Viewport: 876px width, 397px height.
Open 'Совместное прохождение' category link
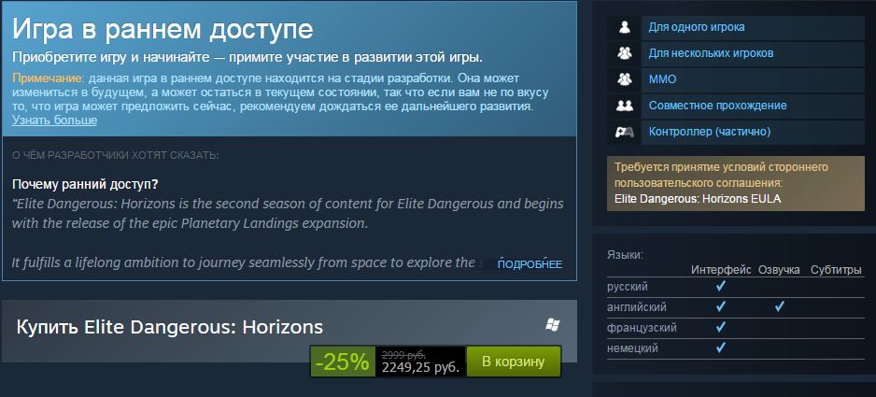click(717, 106)
